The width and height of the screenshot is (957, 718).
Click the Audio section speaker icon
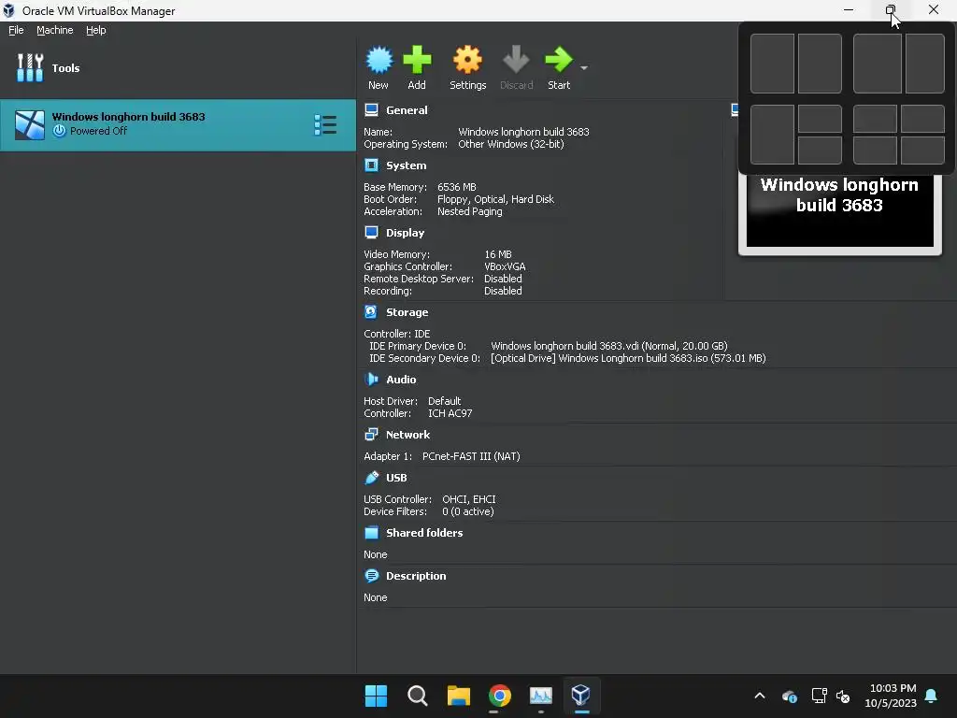371,379
